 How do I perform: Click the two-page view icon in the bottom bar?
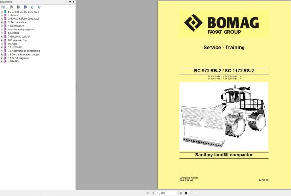(197, 193)
